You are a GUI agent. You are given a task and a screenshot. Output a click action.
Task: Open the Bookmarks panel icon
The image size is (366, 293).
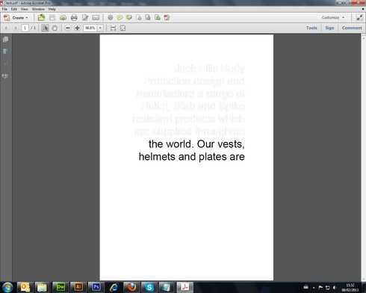(x=5, y=52)
